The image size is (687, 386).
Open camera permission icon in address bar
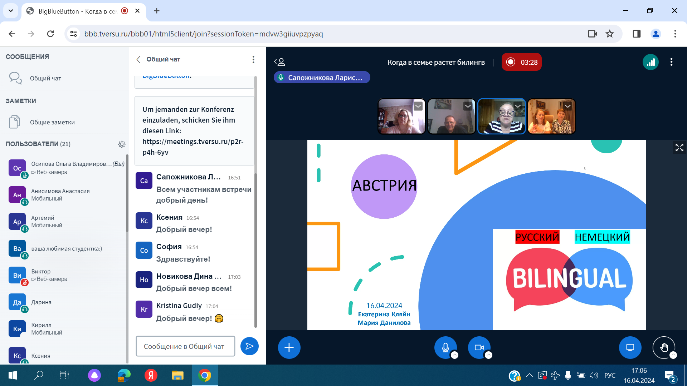593,34
